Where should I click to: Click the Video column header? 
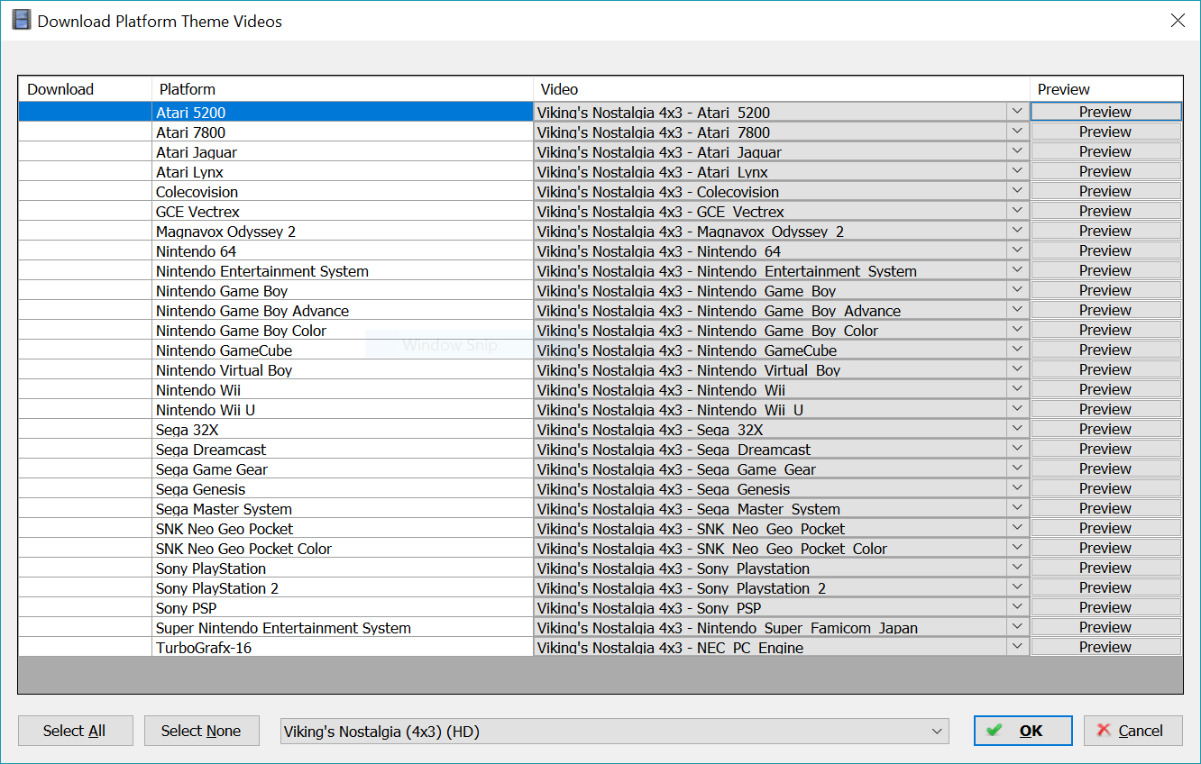(782, 89)
